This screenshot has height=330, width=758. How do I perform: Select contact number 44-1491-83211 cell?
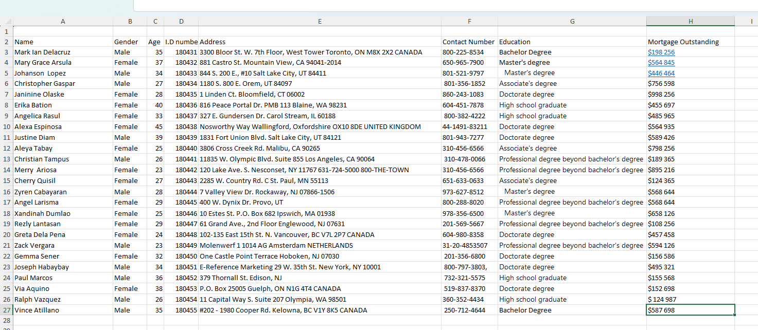point(469,127)
